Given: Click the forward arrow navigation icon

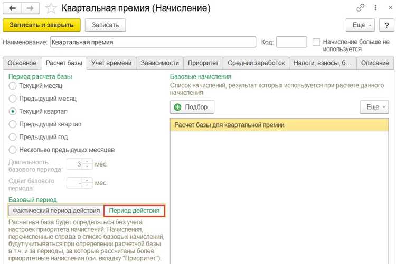Looking at the screenshot, I should (30, 8).
